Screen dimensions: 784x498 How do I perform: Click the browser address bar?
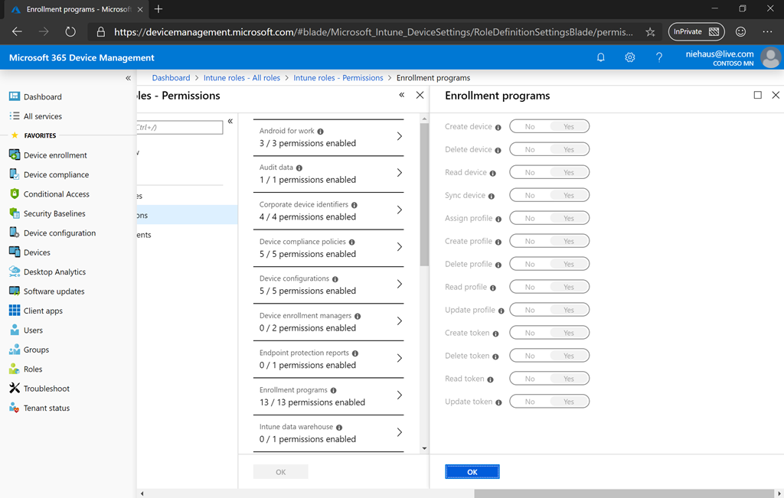tap(373, 32)
